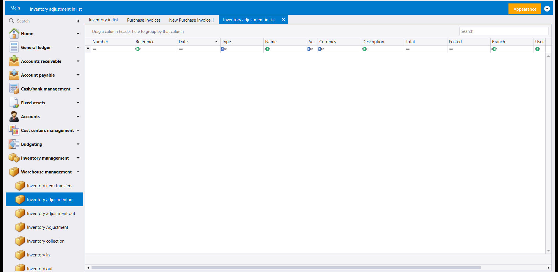Expand the Inventory management section arrow
558x272 pixels.
[x=78, y=158]
